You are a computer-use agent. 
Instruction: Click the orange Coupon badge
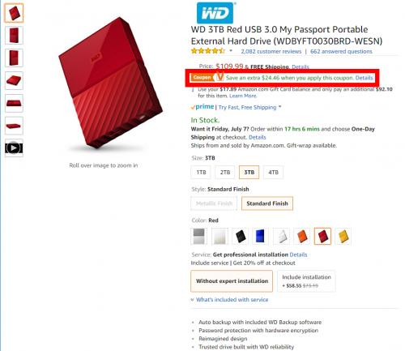202,78
